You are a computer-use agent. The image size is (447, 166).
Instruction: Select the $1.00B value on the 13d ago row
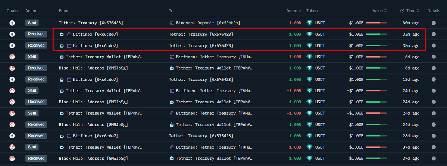point(356,79)
